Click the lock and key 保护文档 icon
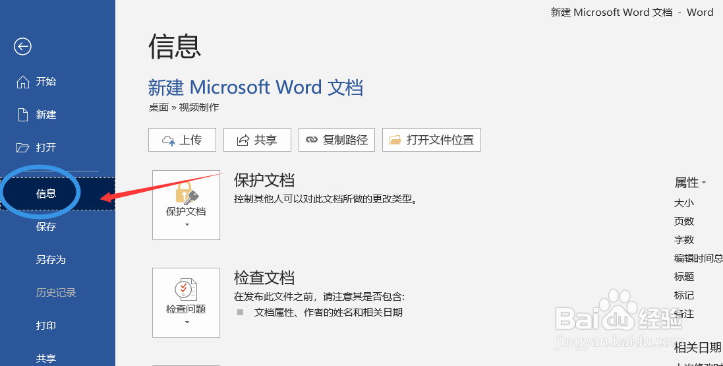The height and width of the screenshot is (366, 723). click(187, 193)
